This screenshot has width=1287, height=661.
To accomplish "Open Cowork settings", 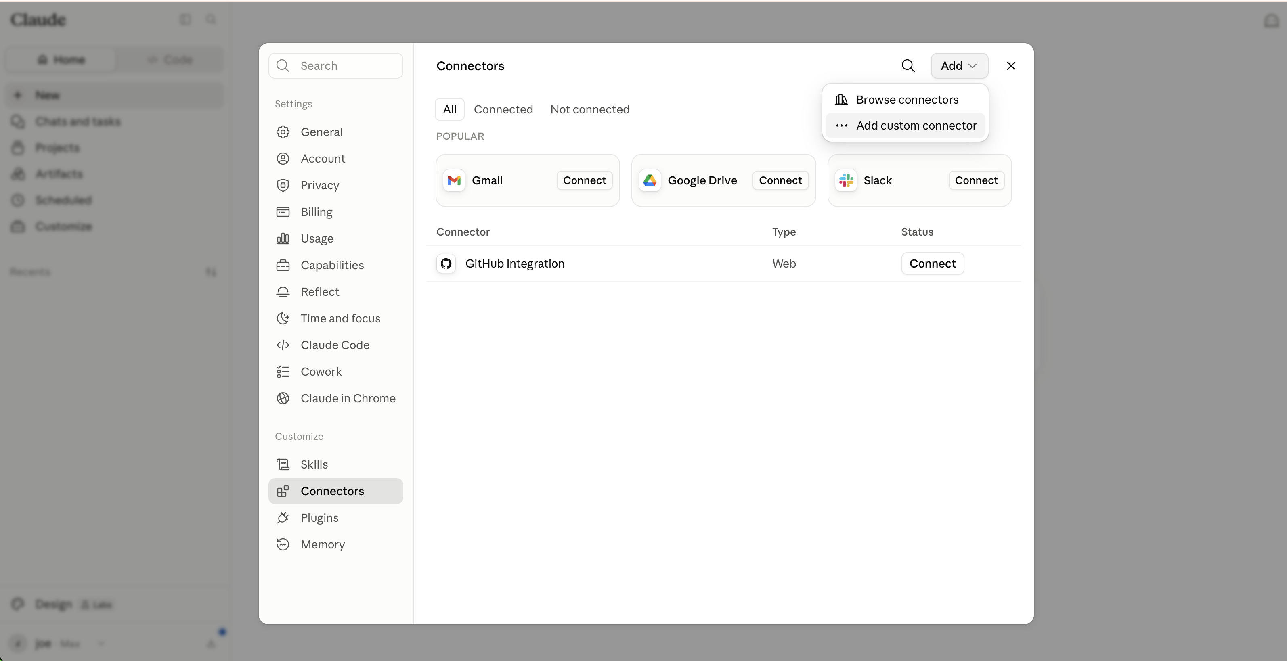I will coord(335,371).
